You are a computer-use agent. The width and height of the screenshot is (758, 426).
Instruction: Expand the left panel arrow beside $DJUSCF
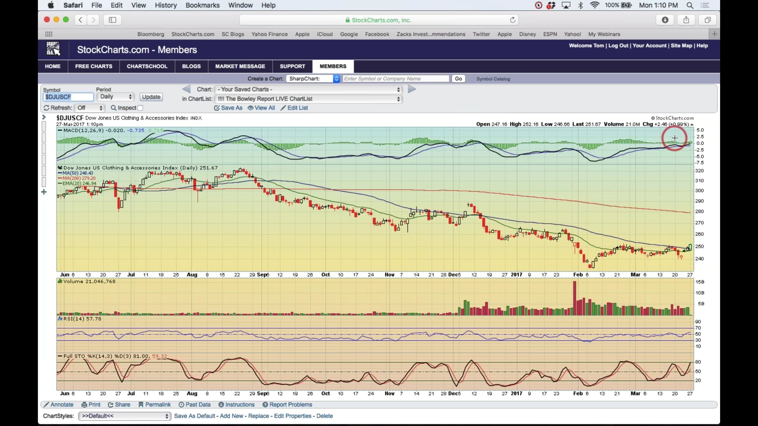tap(44, 117)
